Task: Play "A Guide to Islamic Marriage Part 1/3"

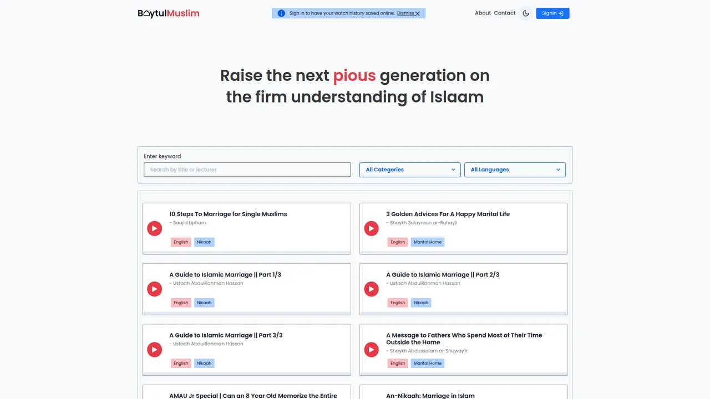Action: (x=154, y=289)
